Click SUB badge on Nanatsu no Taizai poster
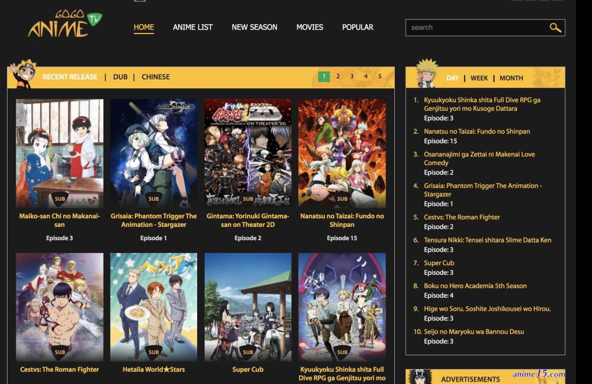The width and height of the screenshot is (592, 384). (342, 199)
